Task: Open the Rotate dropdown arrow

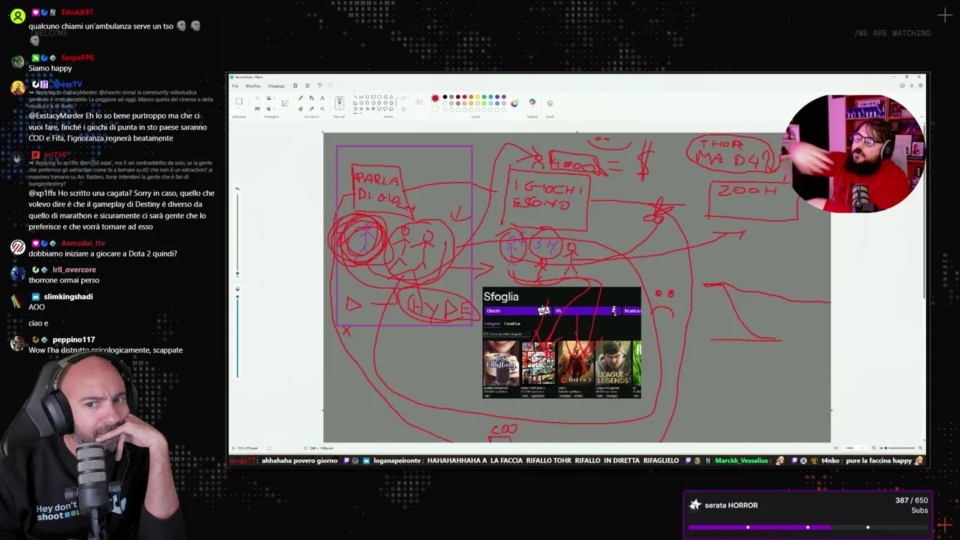Action: (x=274, y=98)
